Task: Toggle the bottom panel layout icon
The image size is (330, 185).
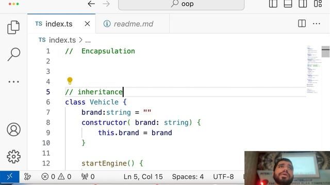Action: [x=288, y=4]
